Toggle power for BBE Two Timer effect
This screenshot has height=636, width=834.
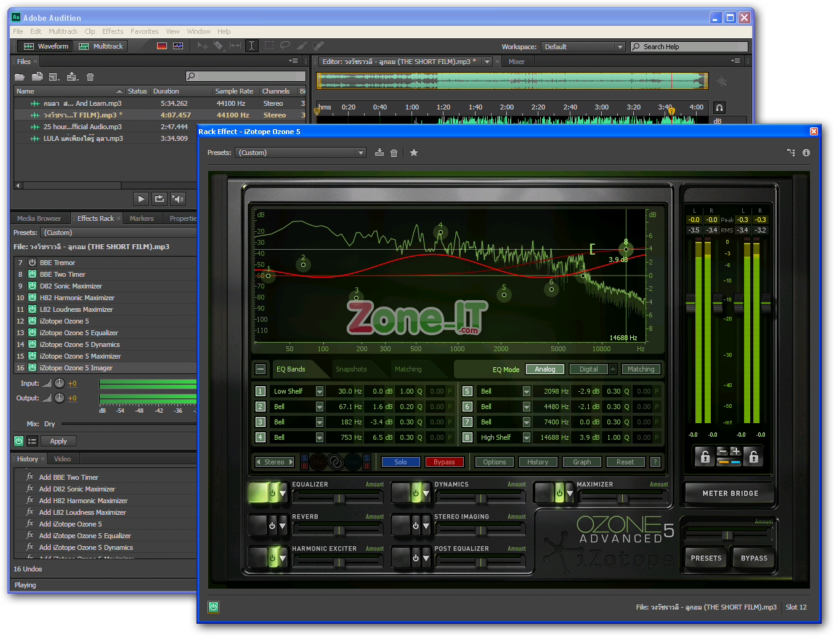[x=32, y=274]
